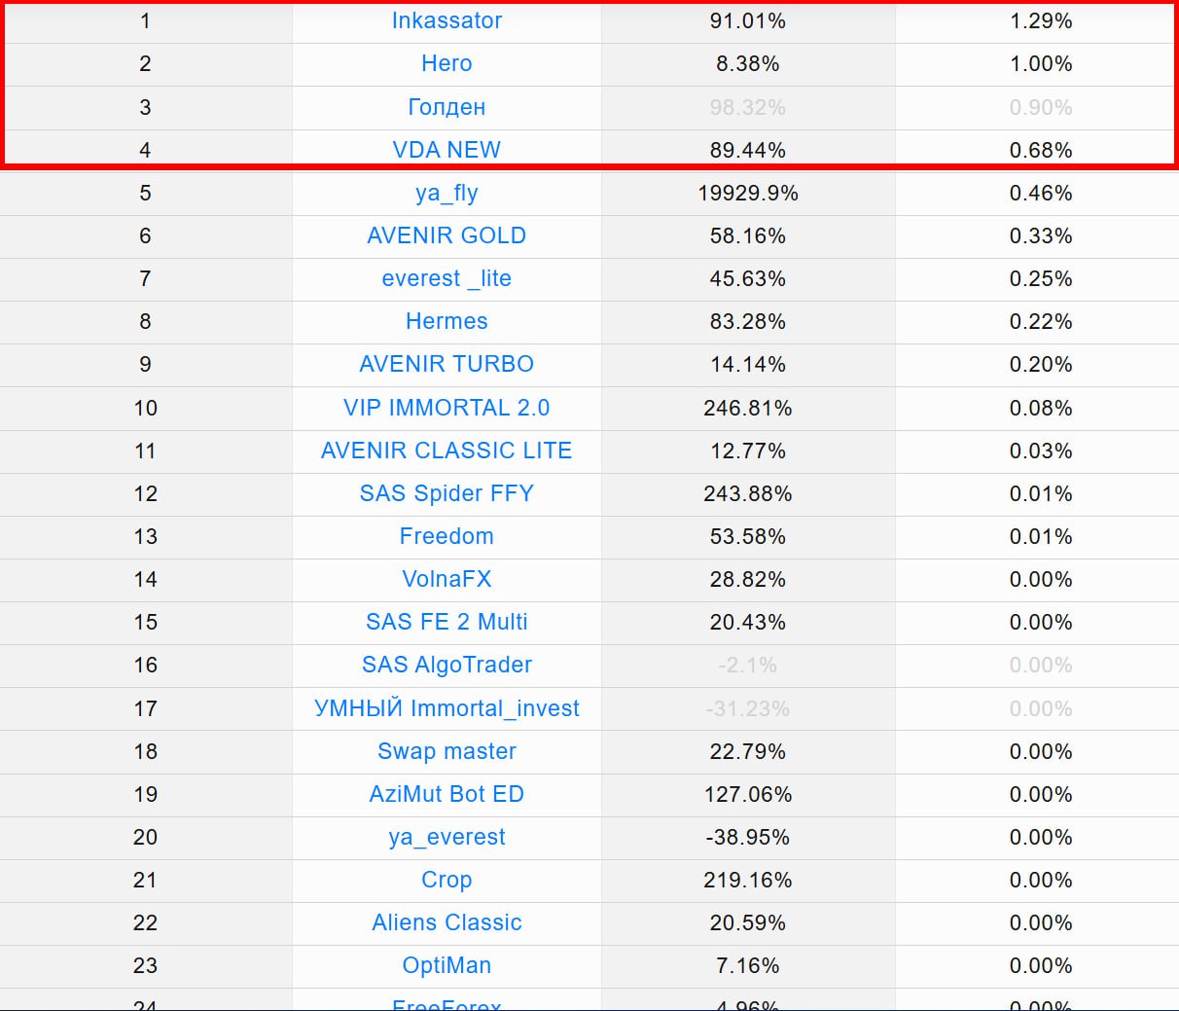Click the AVENIR GOLD link

pos(447,235)
